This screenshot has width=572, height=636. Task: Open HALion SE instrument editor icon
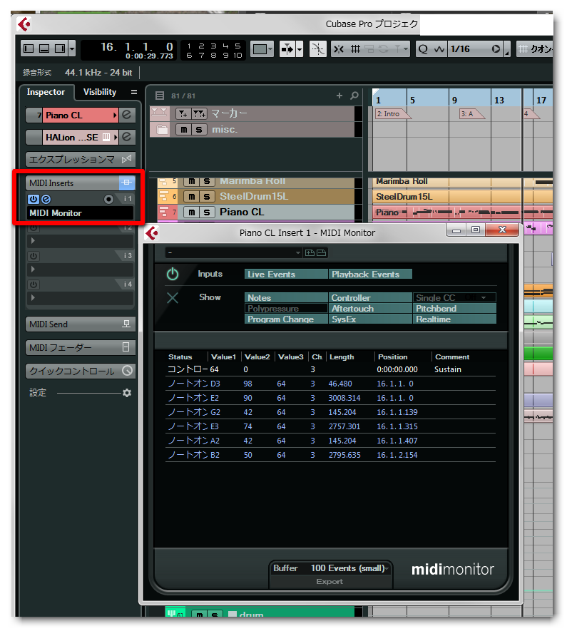[126, 138]
